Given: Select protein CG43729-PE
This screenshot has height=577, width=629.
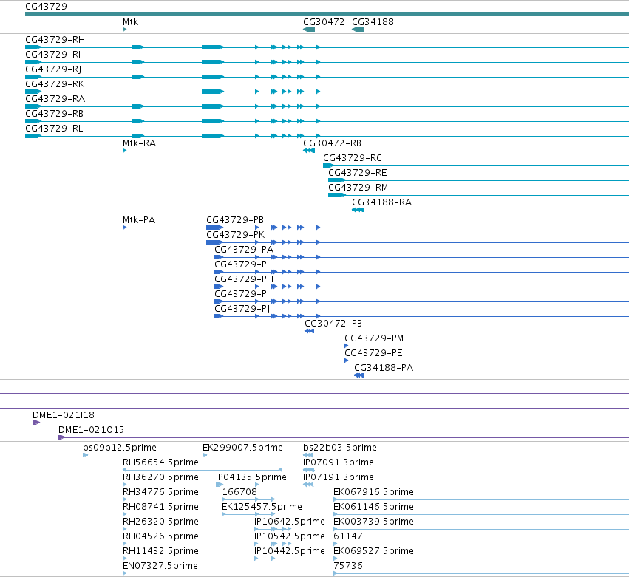Looking at the screenshot, I should coord(373,353).
